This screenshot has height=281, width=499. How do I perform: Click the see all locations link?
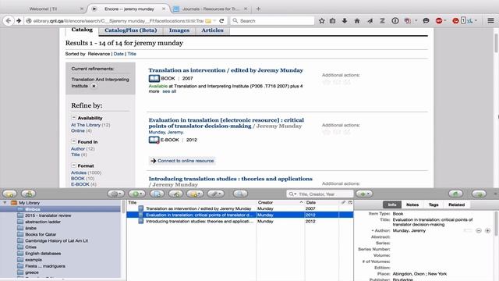[169, 91]
